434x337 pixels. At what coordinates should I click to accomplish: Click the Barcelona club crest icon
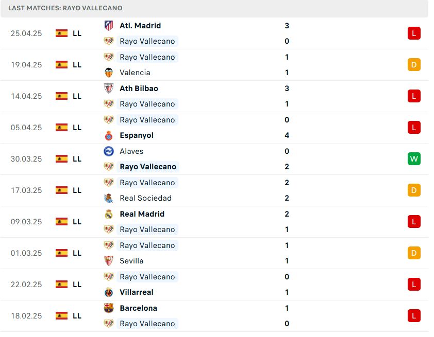coord(108,308)
